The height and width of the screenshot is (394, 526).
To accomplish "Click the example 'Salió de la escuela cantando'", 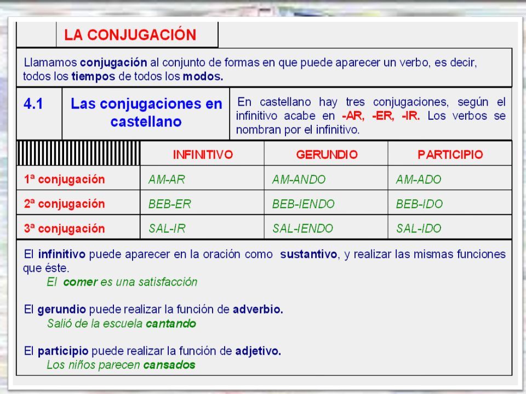I will 122,323.
